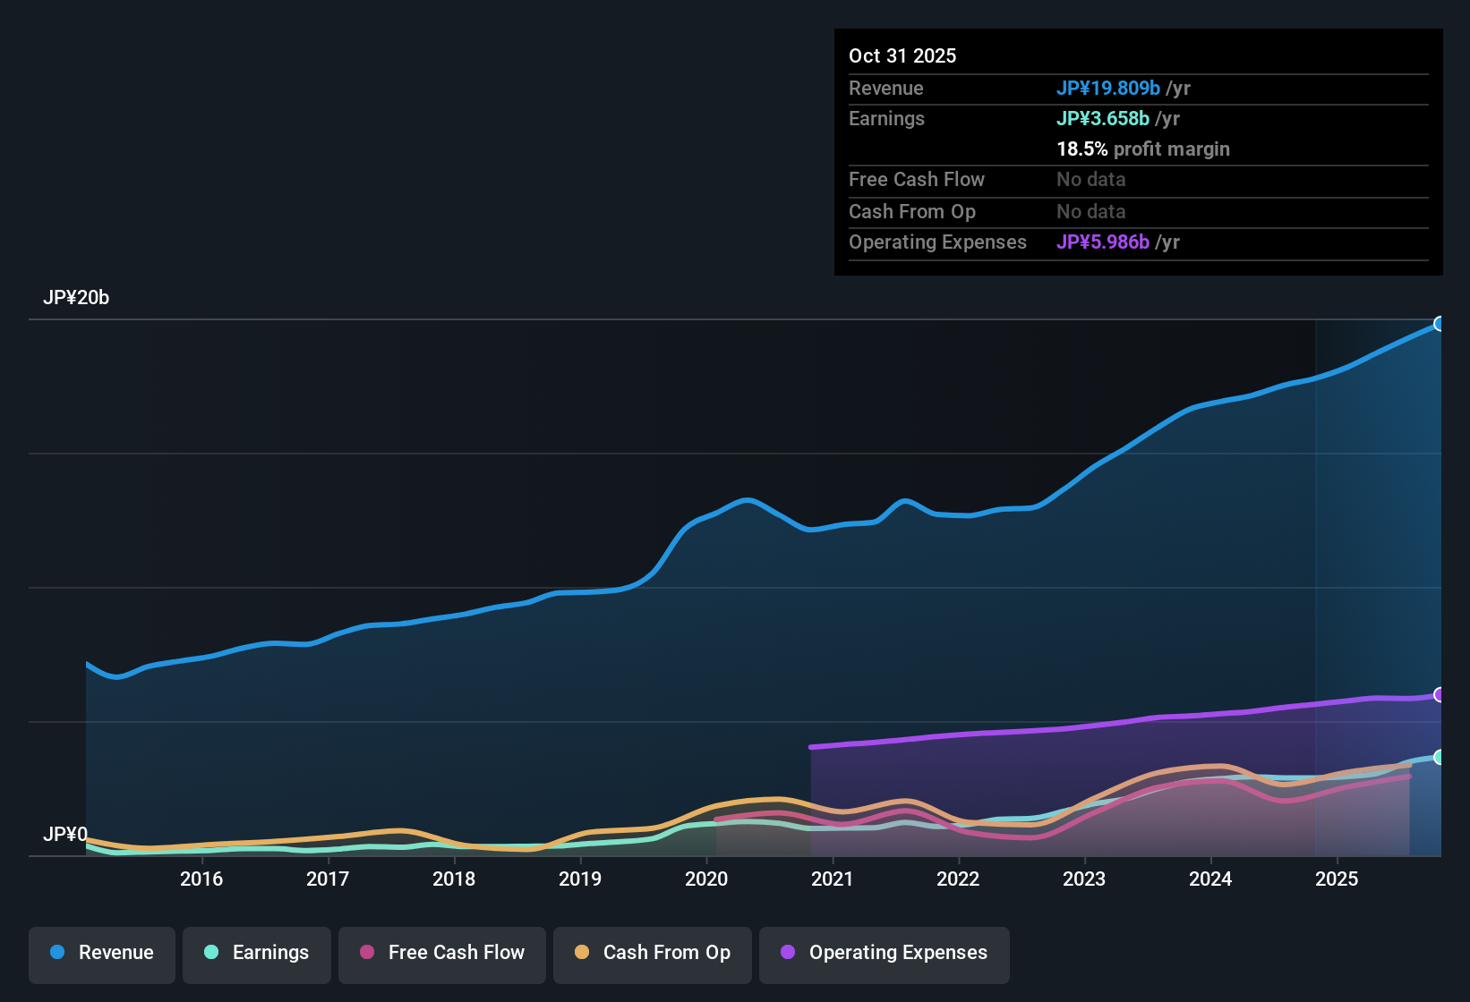Viewport: 1470px width, 1002px height.
Task: Select the Earnings endpoint marker on chart edge
Action: [1440, 756]
